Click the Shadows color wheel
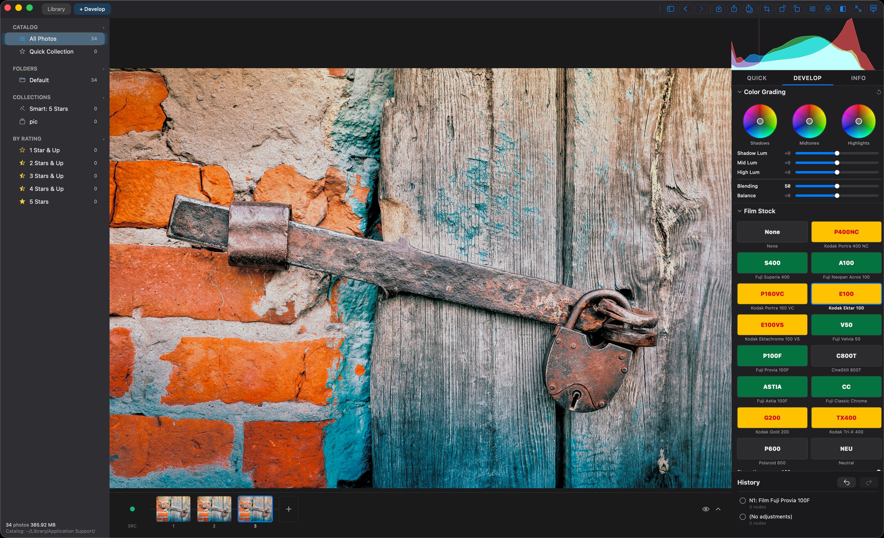The width and height of the screenshot is (884, 538). [760, 121]
